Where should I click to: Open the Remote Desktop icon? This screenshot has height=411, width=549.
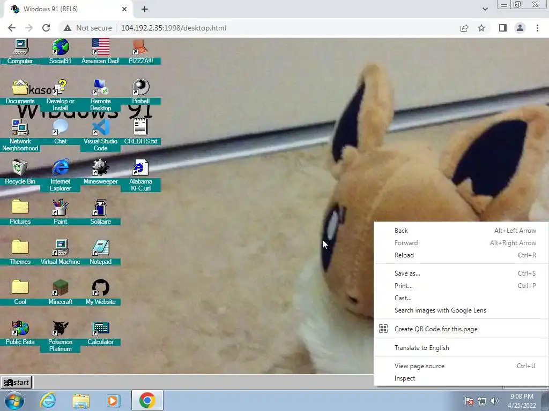(x=100, y=88)
